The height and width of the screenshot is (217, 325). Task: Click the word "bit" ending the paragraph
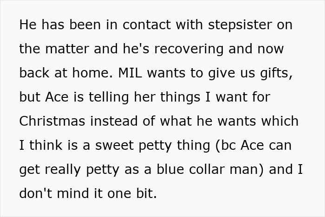coord(146,193)
